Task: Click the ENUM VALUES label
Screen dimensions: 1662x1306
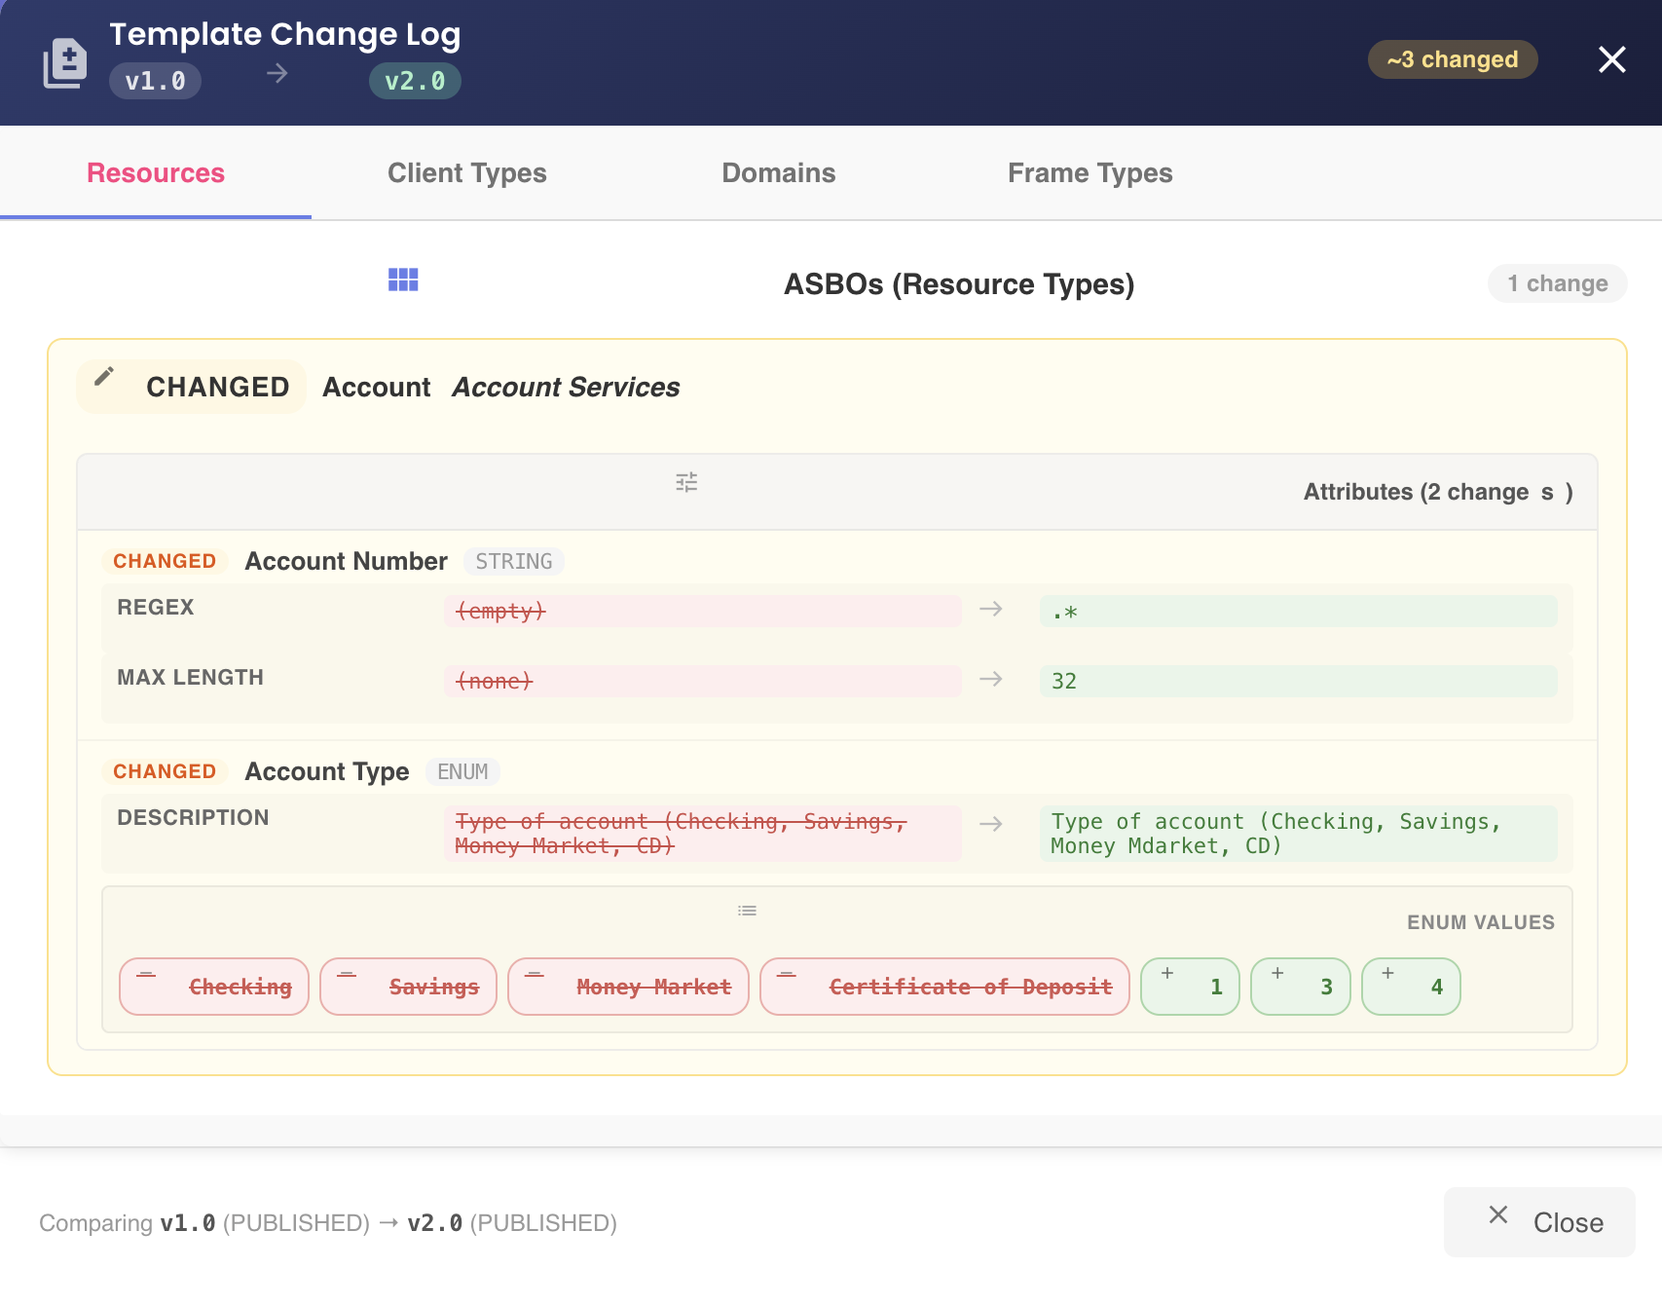Action: [x=1480, y=922]
